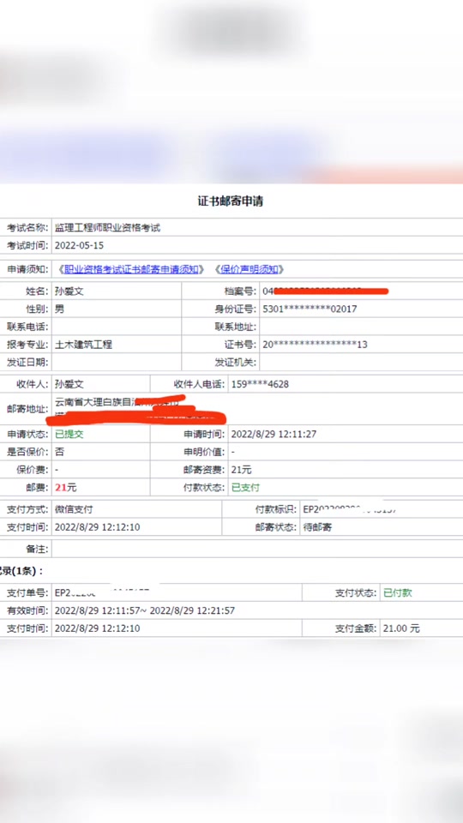
Task: Select 是否保价 value 否
Action: click(59, 452)
